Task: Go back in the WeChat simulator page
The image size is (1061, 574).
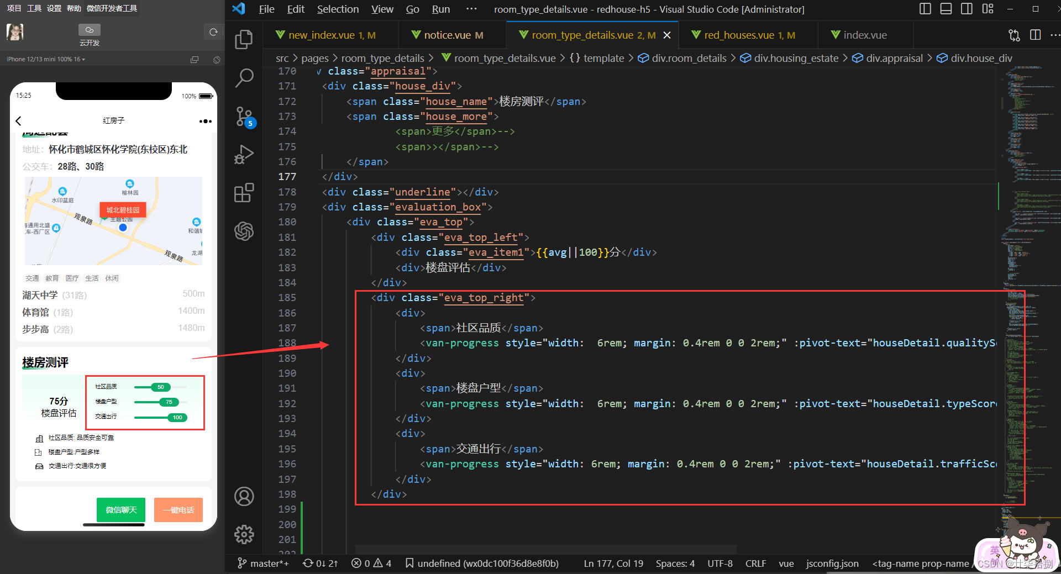Action: click(19, 121)
